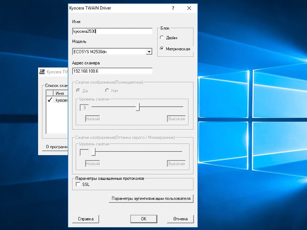Click the Имя field containing kyocera2530
This screenshot has height=230, width=307.
tap(112, 31)
